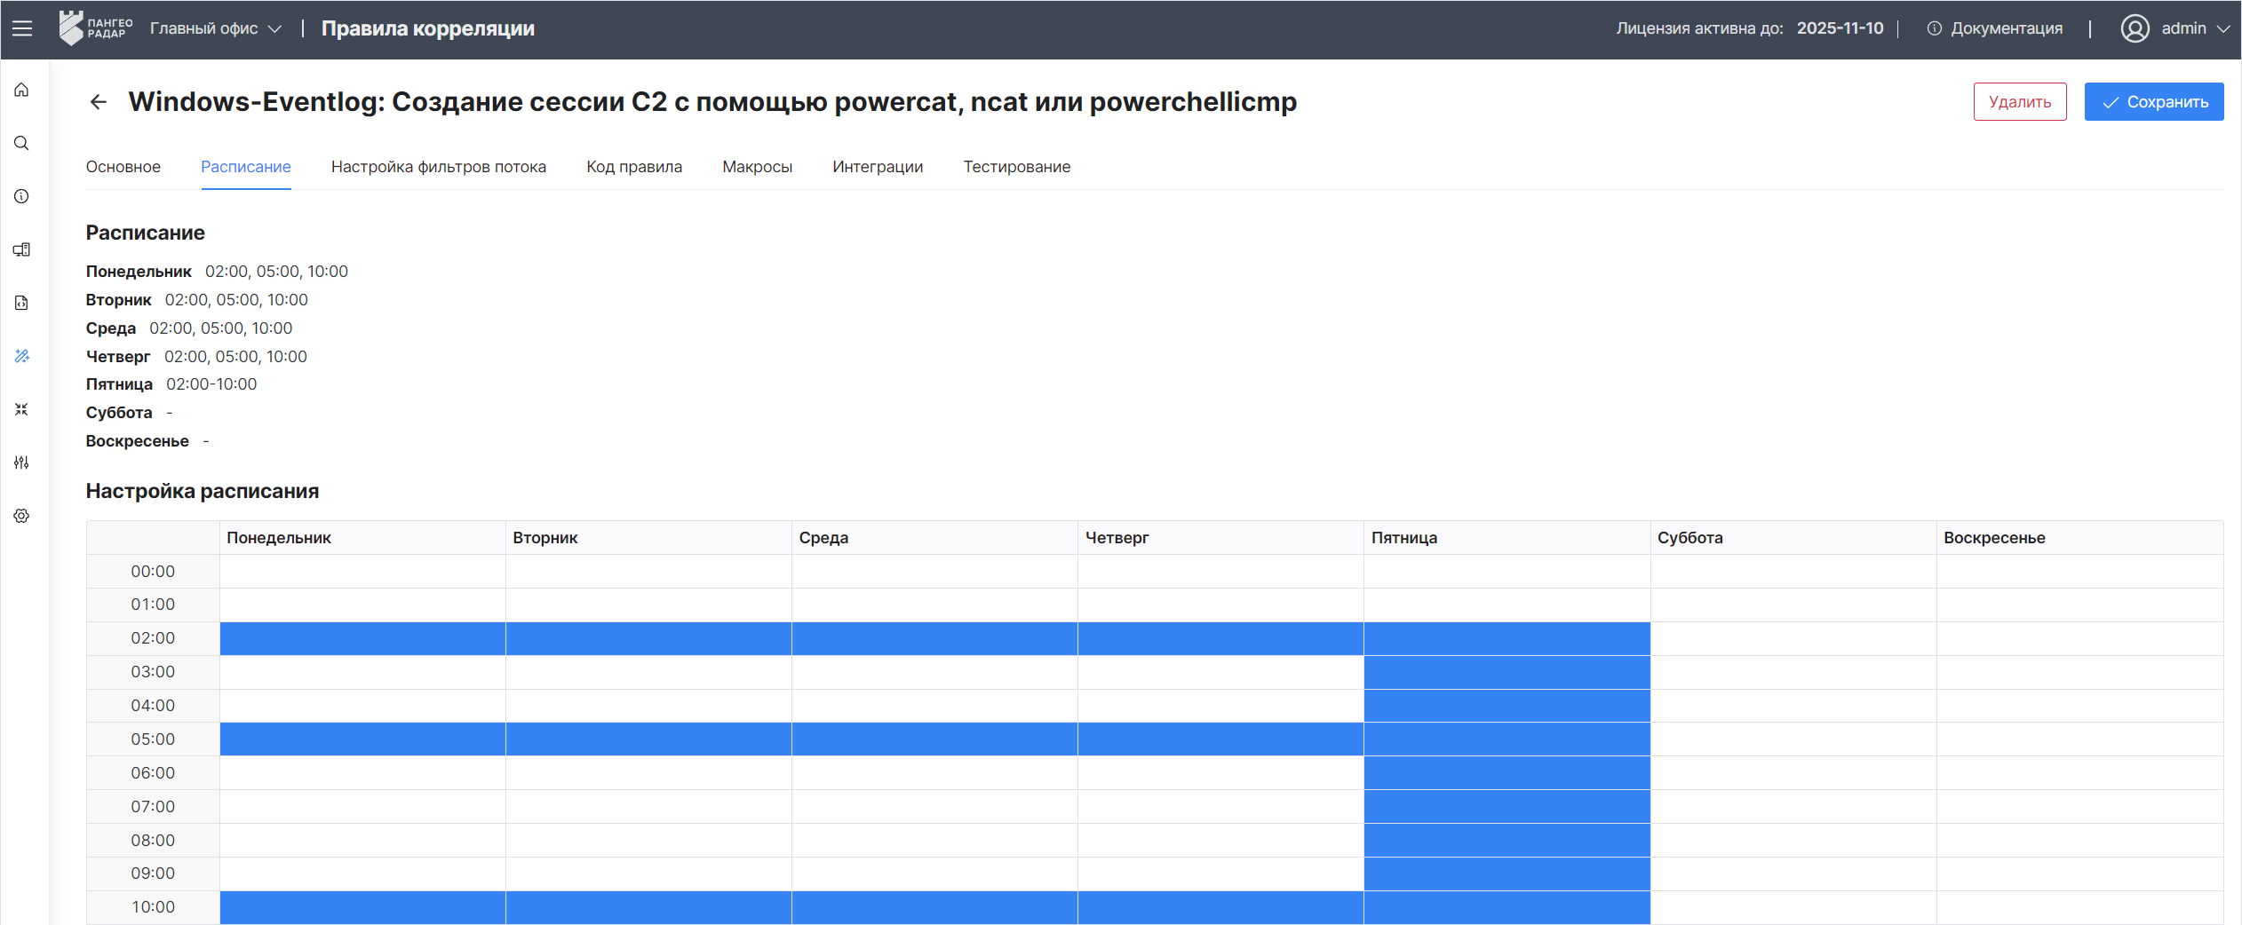2242x925 pixels.
Task: Open the Документация link
Action: [x=1995, y=28]
